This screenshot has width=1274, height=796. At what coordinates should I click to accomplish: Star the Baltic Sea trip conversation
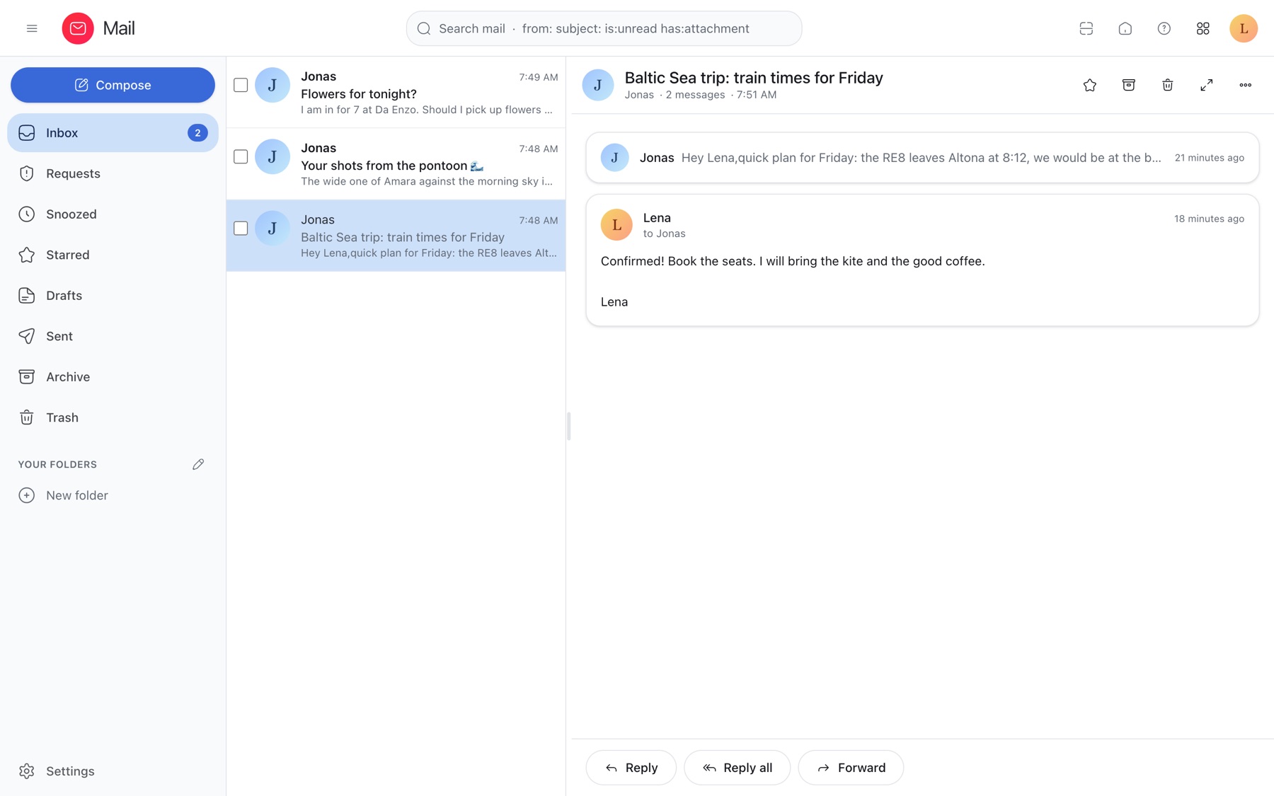click(x=1090, y=85)
